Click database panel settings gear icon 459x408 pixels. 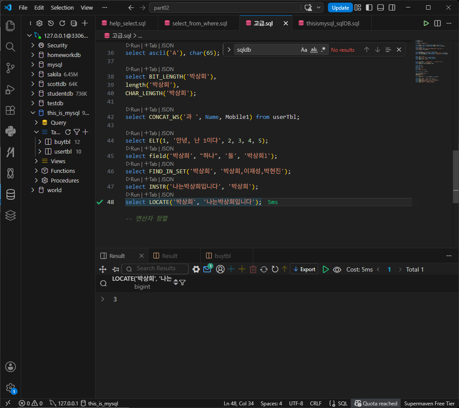39,23
